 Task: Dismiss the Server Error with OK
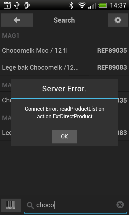point(64,137)
